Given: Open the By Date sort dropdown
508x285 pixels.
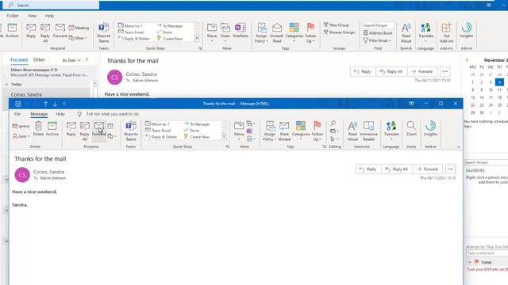Looking at the screenshot, I should tap(71, 60).
